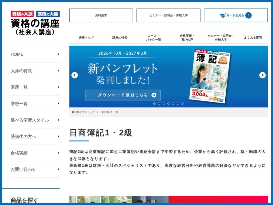Select the third carousel dot
273x205 pixels.
pos(164,104)
